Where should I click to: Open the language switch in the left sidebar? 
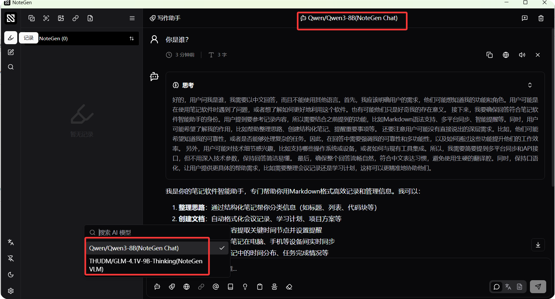pyautogui.click(x=11, y=242)
